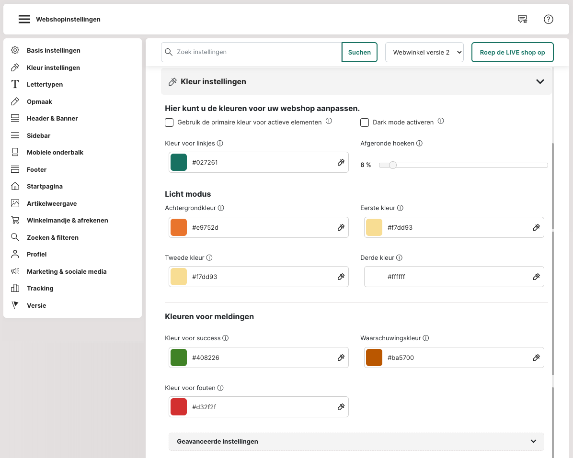The image size is (573, 458).
Task: Click info icon next to Derde kleur
Action: (399, 257)
